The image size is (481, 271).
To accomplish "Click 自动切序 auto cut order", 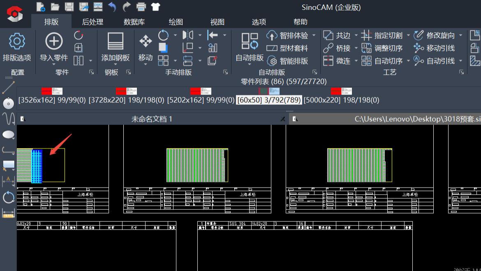I will pyautogui.click(x=382, y=61).
